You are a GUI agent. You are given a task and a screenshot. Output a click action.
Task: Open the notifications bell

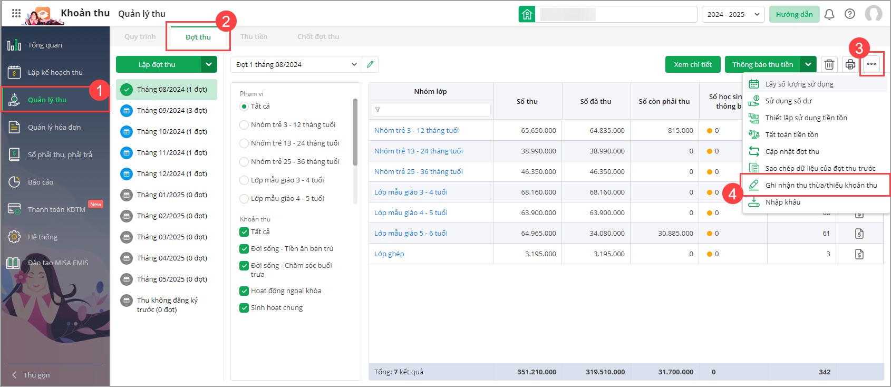coord(829,14)
